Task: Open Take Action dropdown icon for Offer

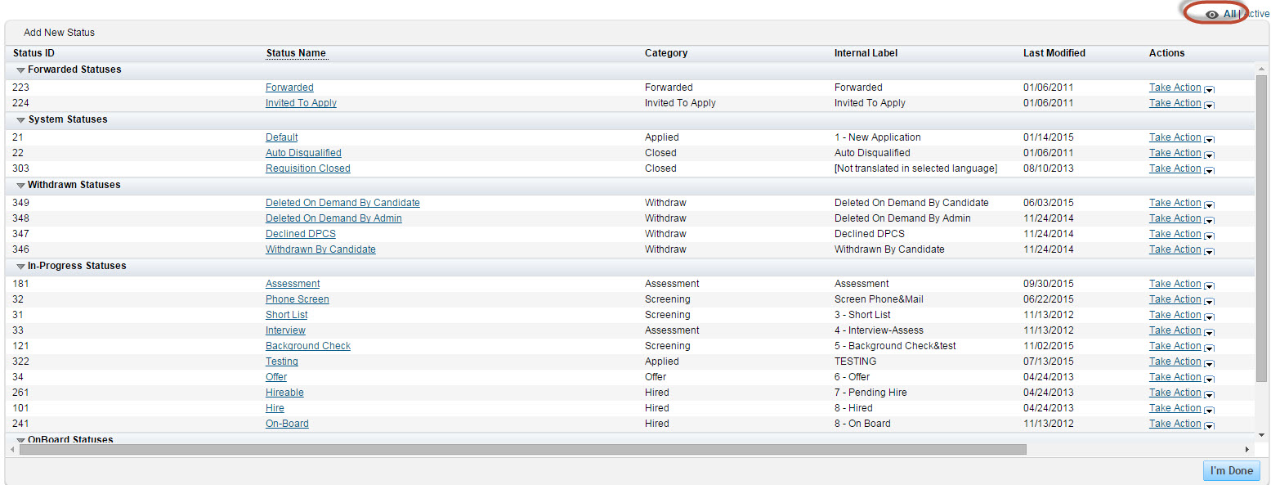Action: 1209,379
